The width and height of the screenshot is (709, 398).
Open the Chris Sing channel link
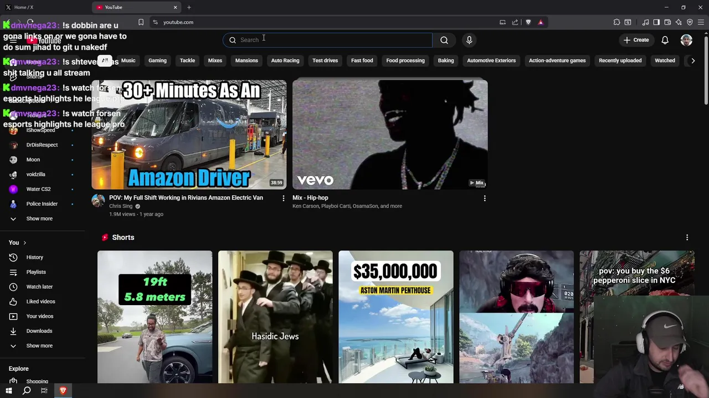coord(121,206)
